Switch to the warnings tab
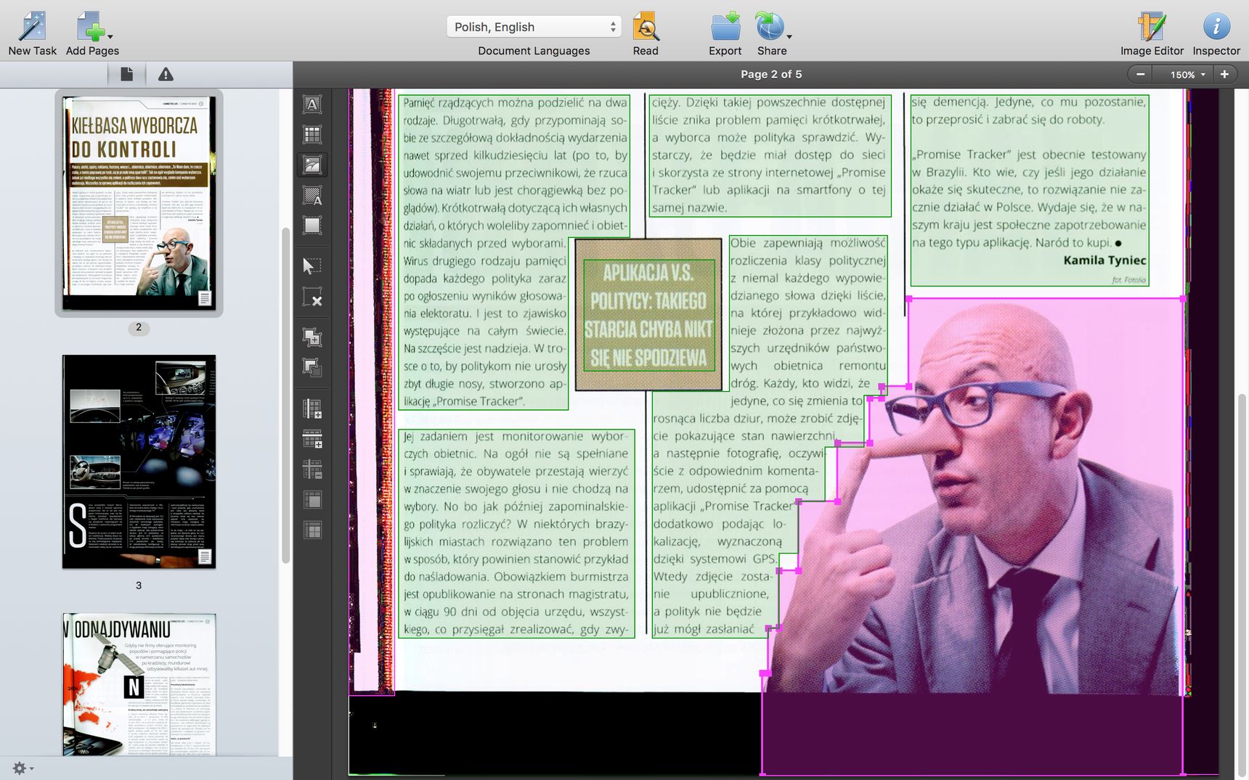 [x=166, y=74]
